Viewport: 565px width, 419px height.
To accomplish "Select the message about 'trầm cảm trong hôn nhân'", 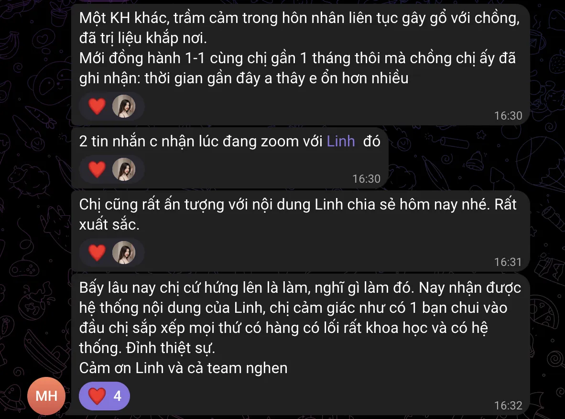I will coord(301,65).
